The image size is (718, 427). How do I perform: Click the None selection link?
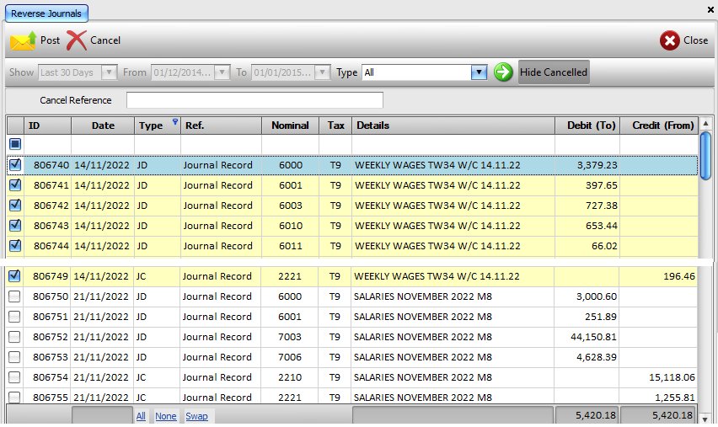point(165,416)
